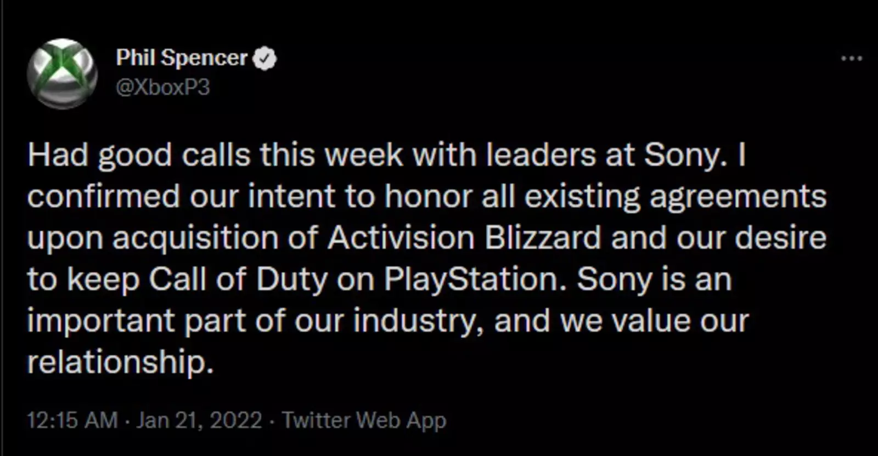Select the Jan 21, 2022 date

[199, 420]
